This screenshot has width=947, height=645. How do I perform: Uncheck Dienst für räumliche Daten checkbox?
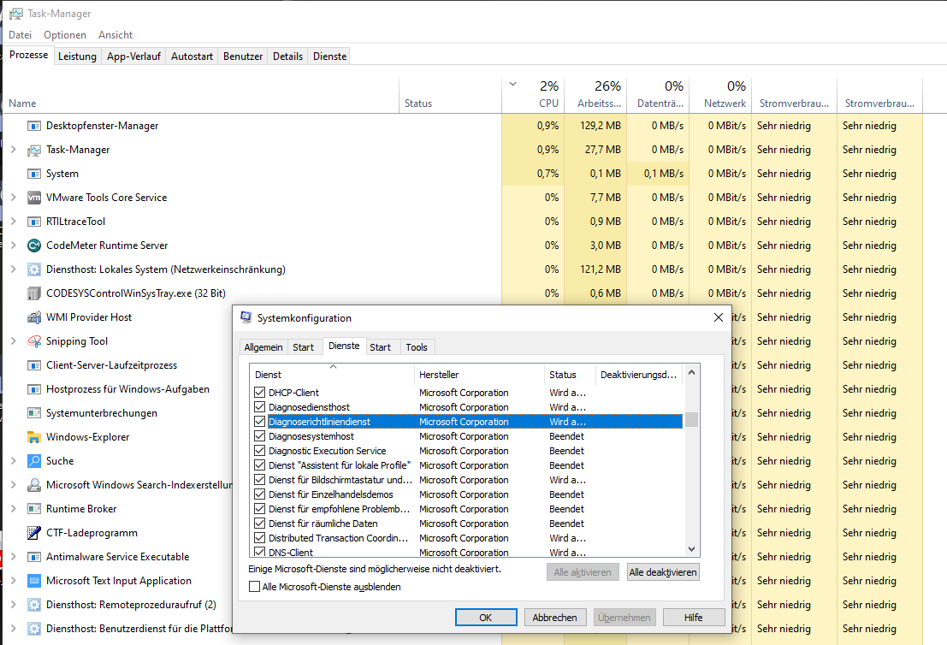[x=260, y=524]
